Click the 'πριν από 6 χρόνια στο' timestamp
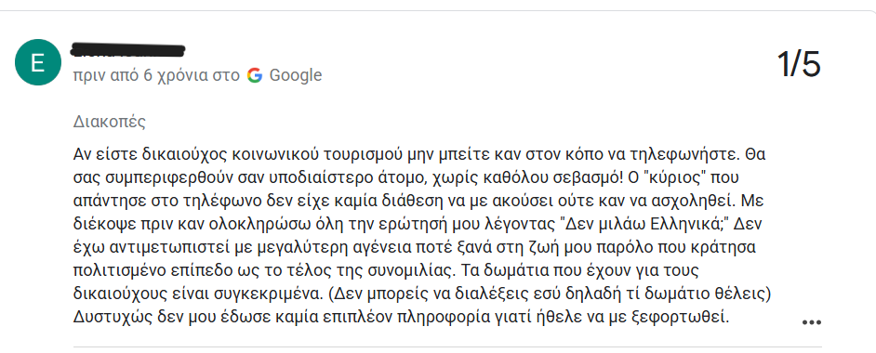Image resolution: width=876 pixels, height=353 pixels. (157, 76)
